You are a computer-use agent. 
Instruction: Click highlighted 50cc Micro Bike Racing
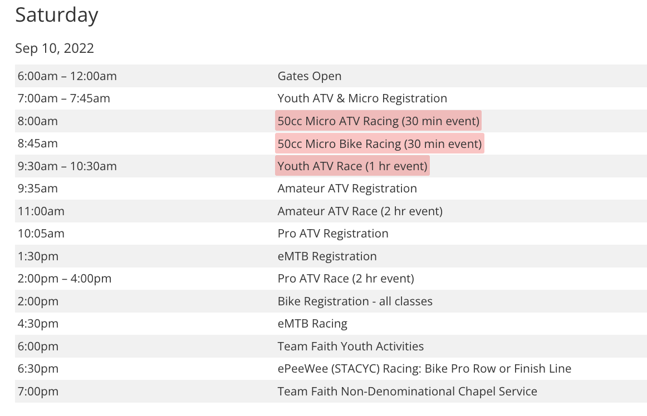point(379,144)
